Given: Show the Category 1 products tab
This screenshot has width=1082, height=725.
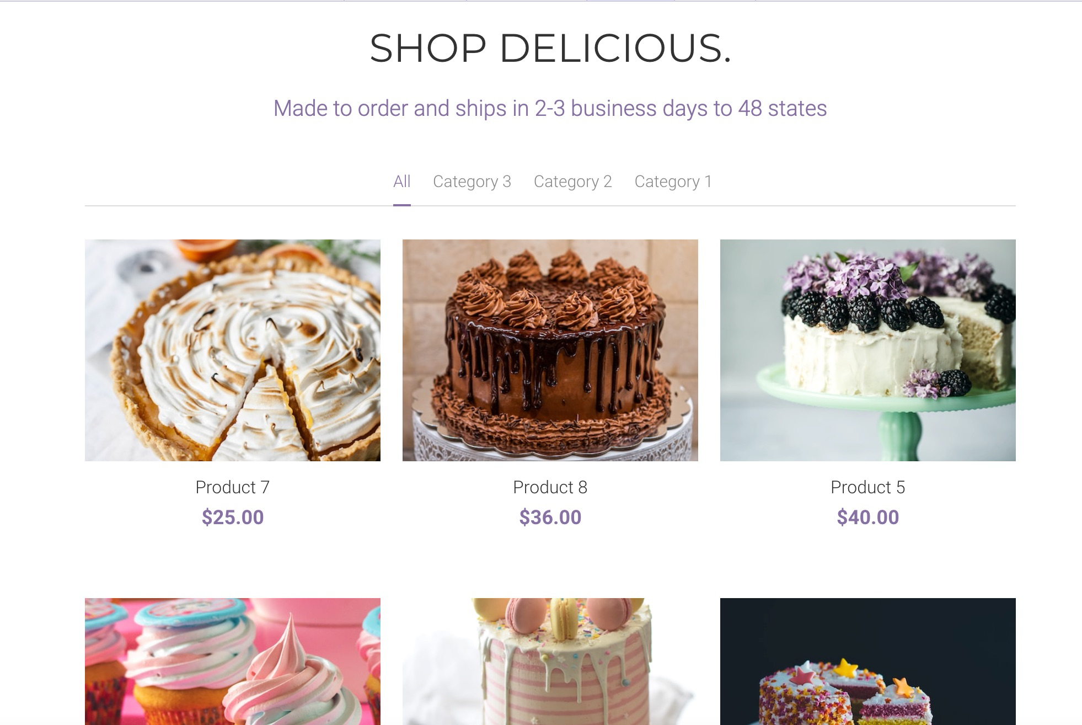Looking at the screenshot, I should pyautogui.click(x=673, y=182).
